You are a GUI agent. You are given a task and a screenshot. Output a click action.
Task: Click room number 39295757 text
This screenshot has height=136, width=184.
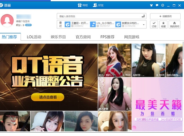coord(105,26)
